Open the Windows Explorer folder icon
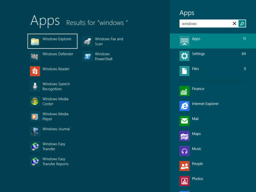256x192 pixels. pyautogui.click(x=35, y=41)
